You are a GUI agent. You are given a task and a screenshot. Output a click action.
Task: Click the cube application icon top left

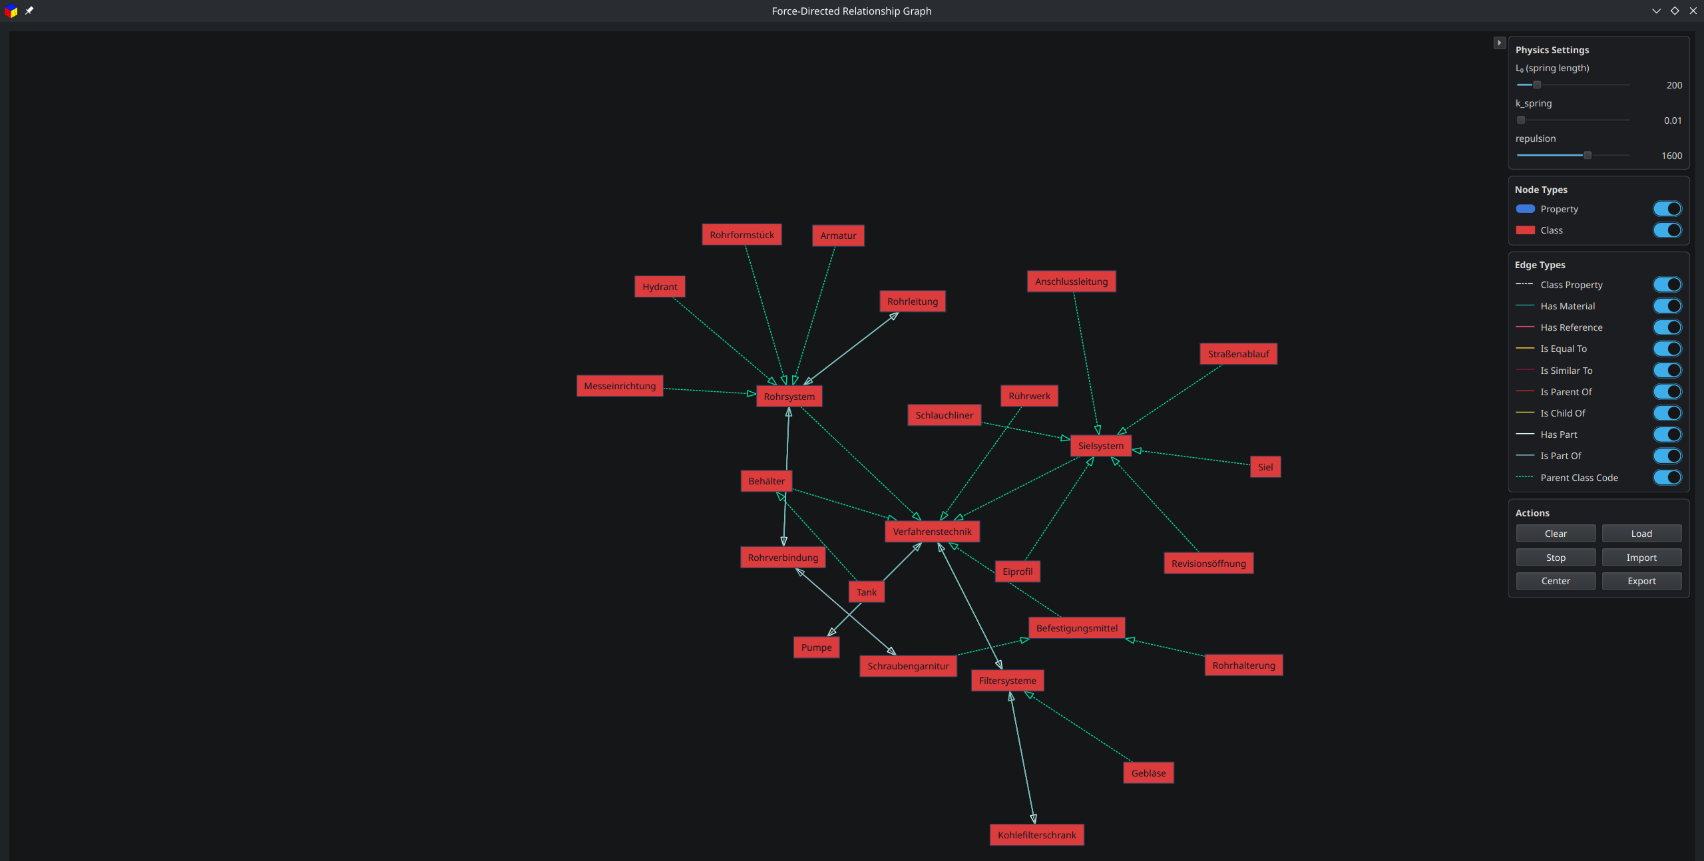click(11, 11)
